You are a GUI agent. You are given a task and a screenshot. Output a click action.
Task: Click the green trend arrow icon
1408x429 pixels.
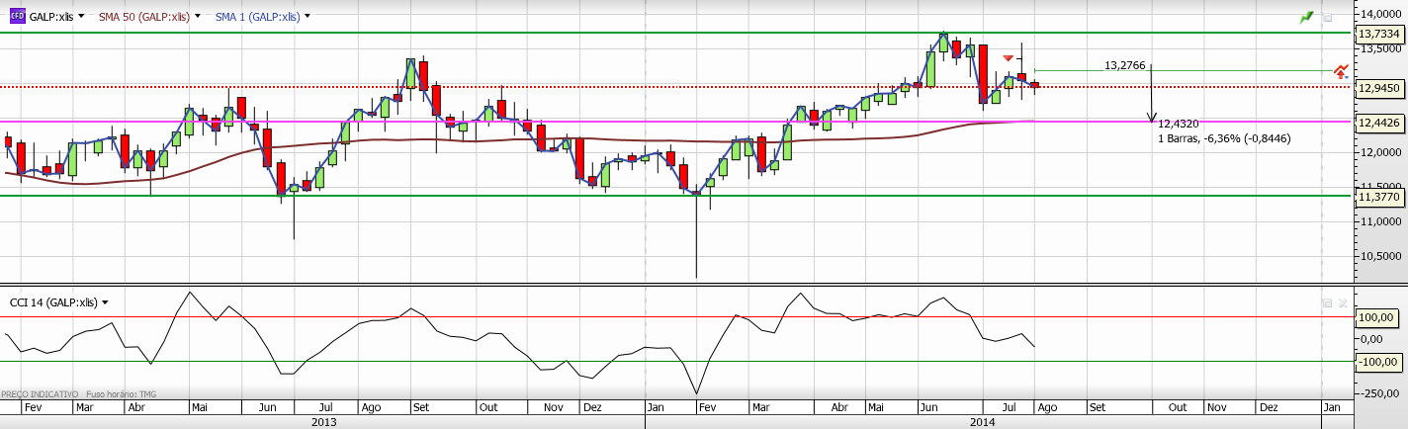tap(1307, 17)
